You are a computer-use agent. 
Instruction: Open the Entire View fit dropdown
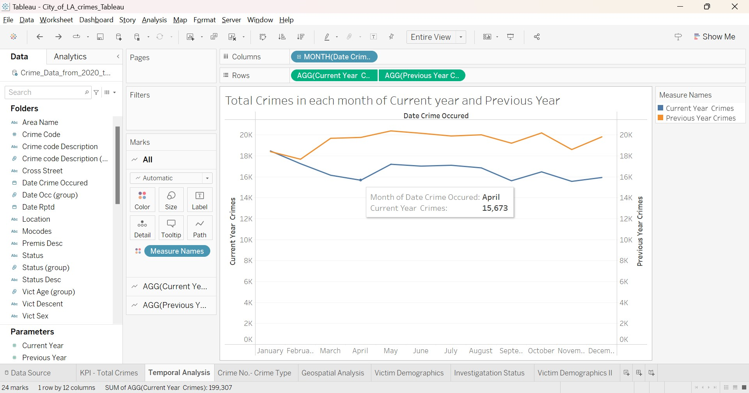point(461,37)
